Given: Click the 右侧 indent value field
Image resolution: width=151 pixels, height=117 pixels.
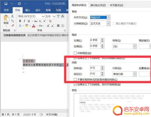Looking at the screenshot, I should click(95, 46).
